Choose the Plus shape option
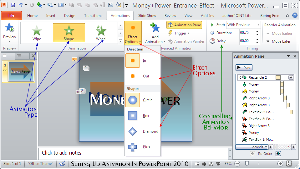Screen dimensions: 300x169 pyautogui.click(x=143, y=147)
